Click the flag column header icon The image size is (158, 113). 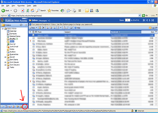(x=156, y=32)
